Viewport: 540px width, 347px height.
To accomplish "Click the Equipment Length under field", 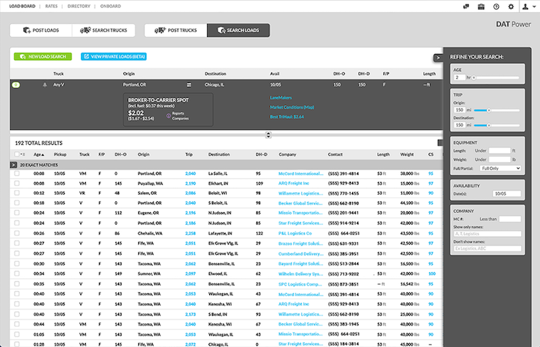I will (500, 151).
